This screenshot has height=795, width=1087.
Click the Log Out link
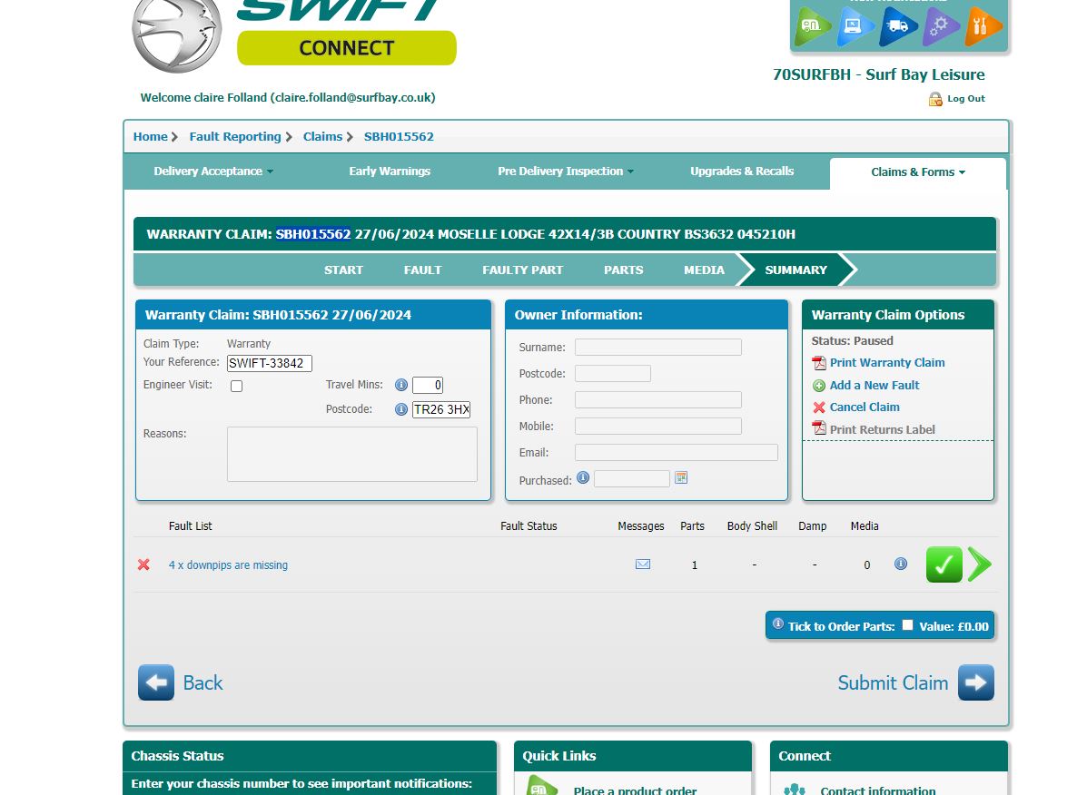(965, 99)
